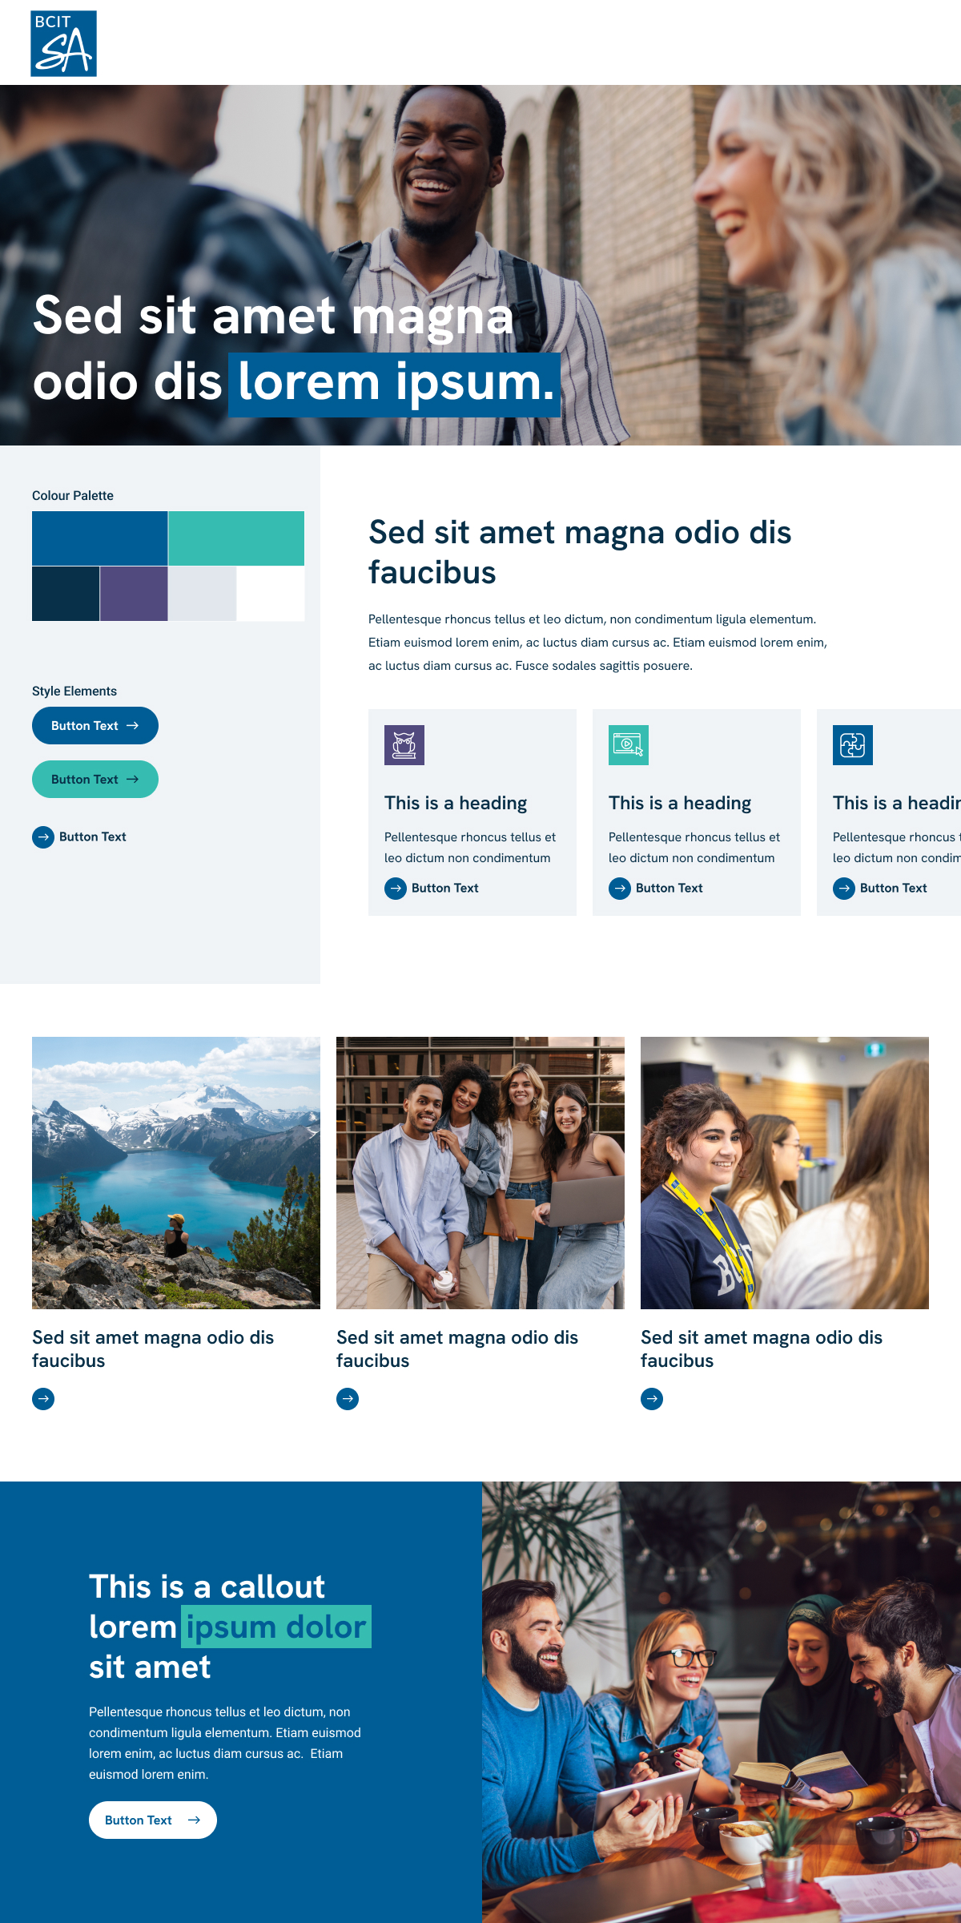Click Button Text link in video card
The height and width of the screenshot is (1923, 961).
pyautogui.click(x=656, y=888)
